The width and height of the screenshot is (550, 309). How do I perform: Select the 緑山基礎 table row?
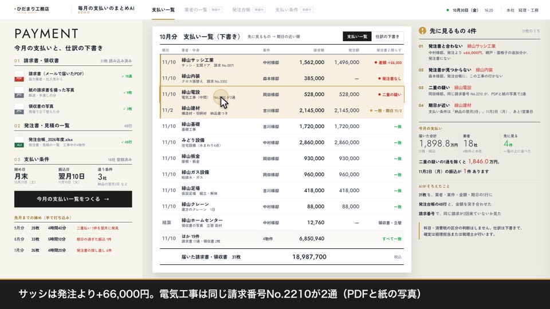coord(282,126)
